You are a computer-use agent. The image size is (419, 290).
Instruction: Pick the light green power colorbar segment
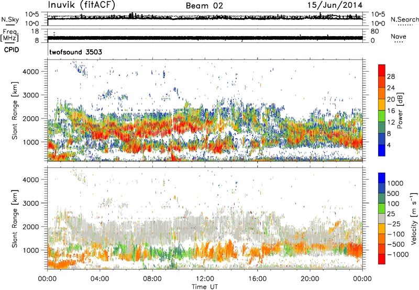[382, 116]
